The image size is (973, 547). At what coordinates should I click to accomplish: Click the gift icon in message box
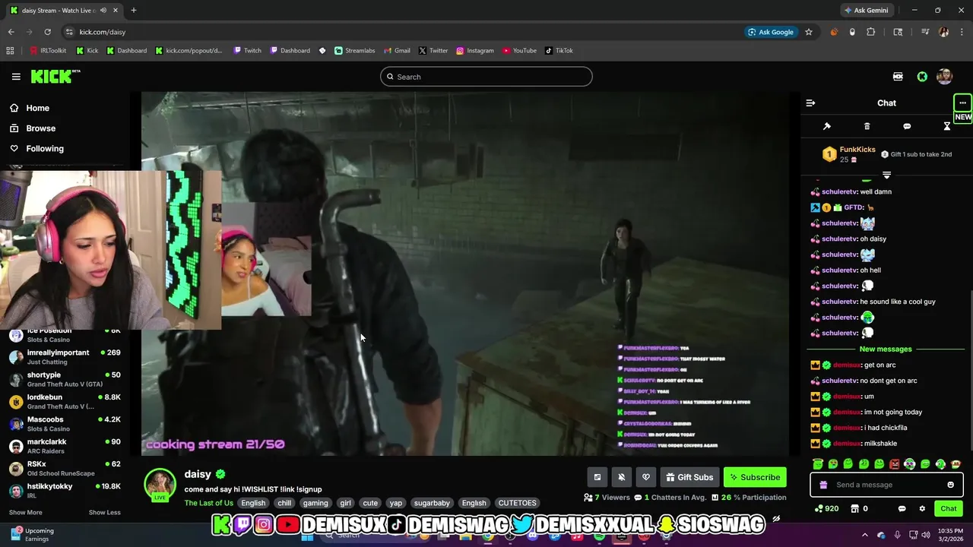(823, 485)
